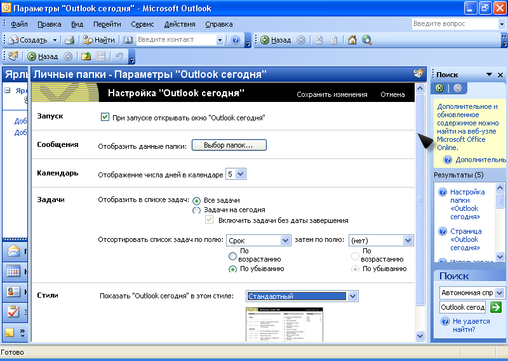
Task: Click the Print icon in toolbar
Action: [70, 40]
